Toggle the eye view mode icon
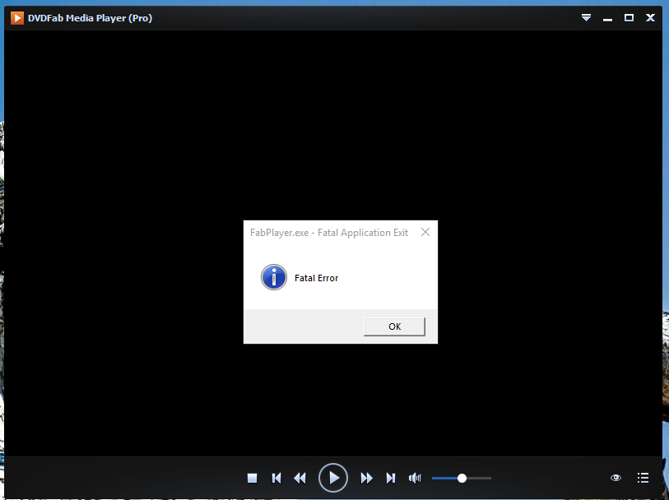669x500 pixels. 616,478
